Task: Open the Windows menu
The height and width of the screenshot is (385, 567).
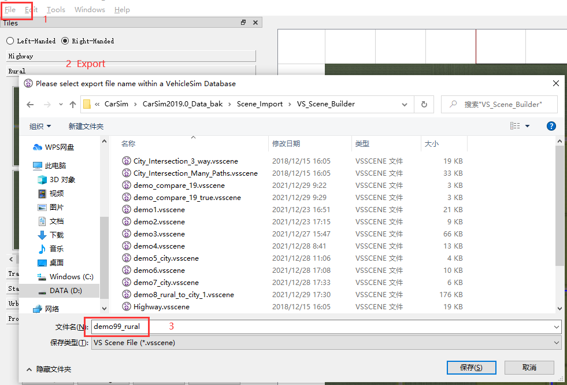Action: point(90,10)
